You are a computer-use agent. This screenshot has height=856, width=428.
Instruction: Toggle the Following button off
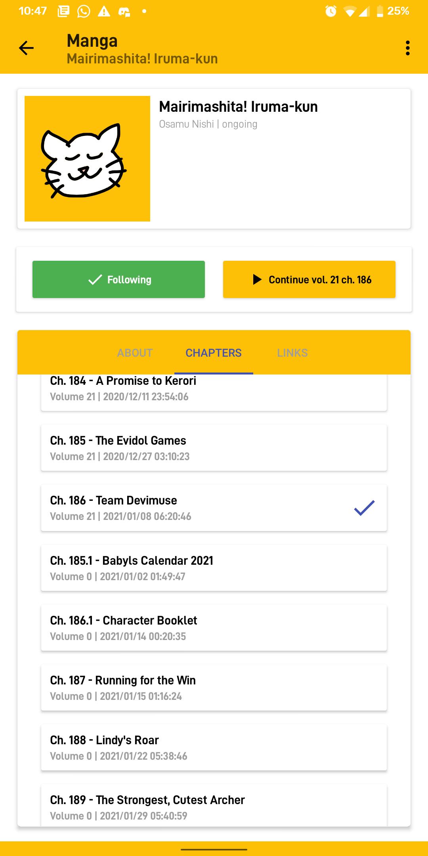[118, 279]
